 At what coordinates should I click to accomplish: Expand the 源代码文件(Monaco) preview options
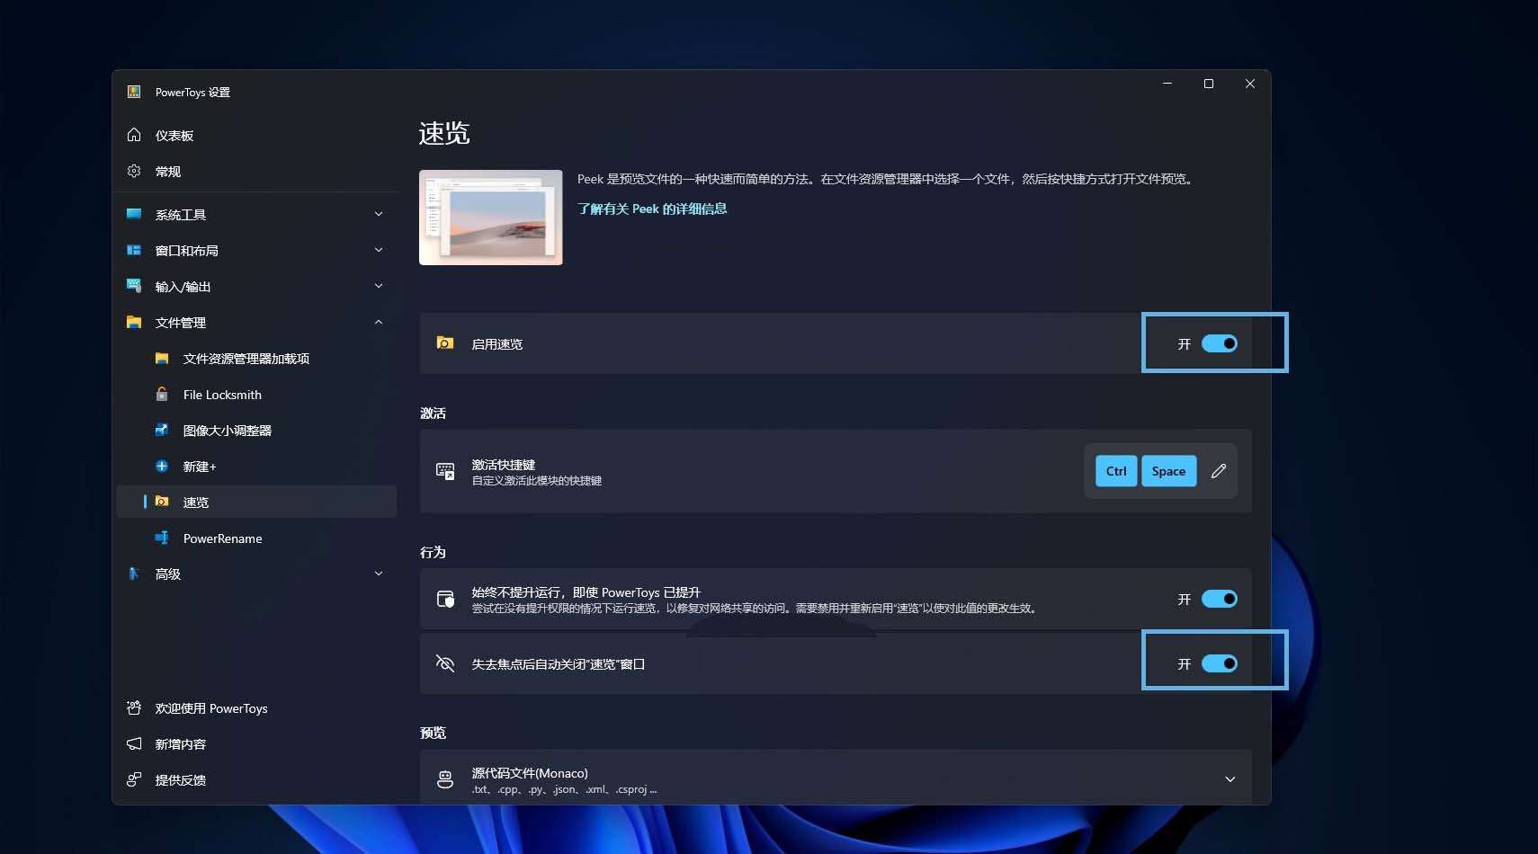coord(1230,779)
